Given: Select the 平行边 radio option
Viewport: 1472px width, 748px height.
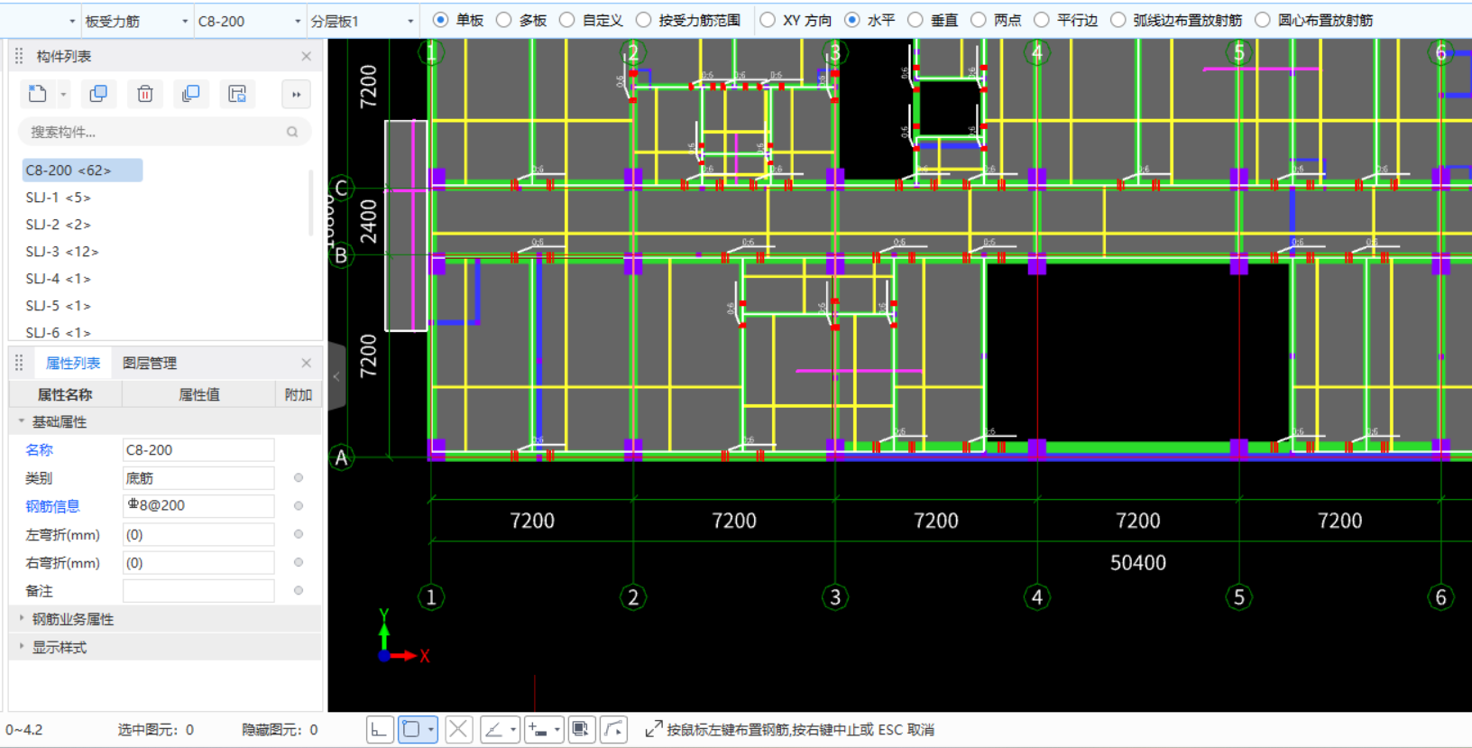Looking at the screenshot, I should [1042, 20].
